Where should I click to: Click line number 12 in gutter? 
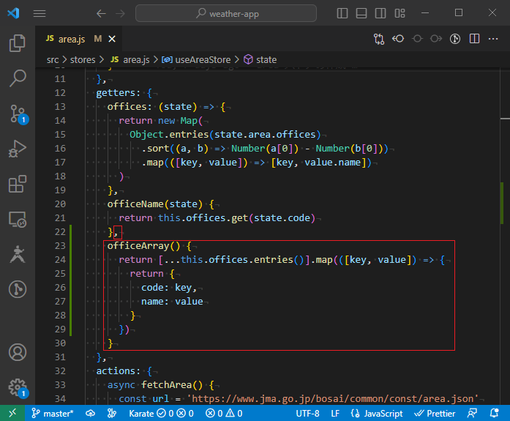pos(60,93)
